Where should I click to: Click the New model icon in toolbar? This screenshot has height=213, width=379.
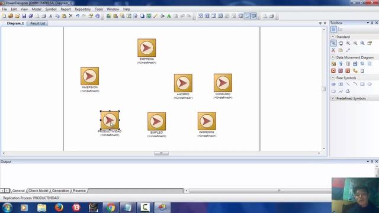(4, 16)
